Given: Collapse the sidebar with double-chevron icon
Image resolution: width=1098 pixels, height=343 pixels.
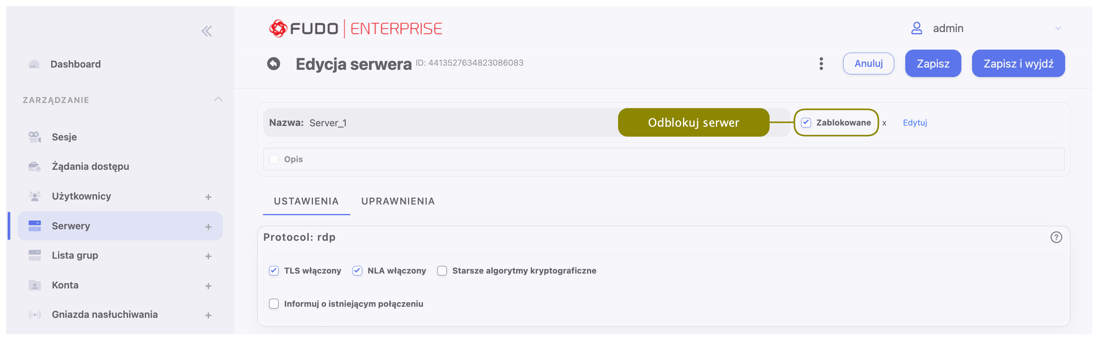Looking at the screenshot, I should click(x=207, y=31).
